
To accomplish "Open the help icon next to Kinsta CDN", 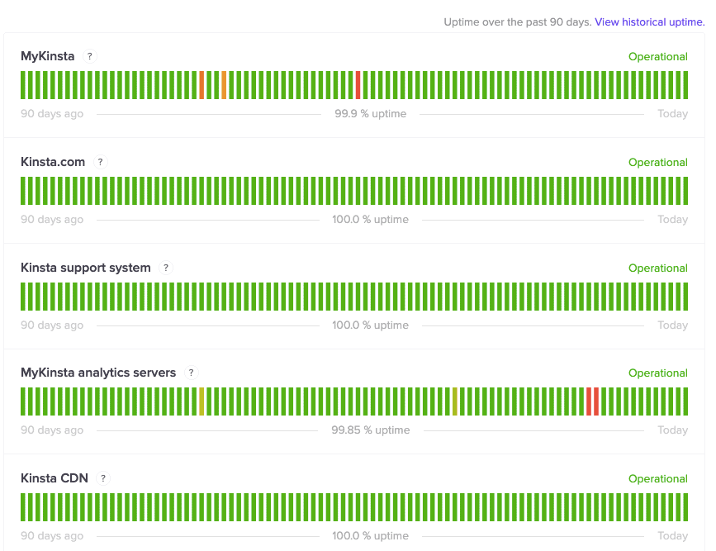I will (x=103, y=478).
